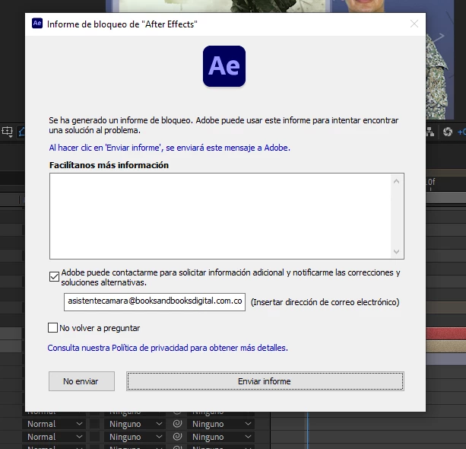Click the Region of Interest icon behind the dialog

(7, 131)
